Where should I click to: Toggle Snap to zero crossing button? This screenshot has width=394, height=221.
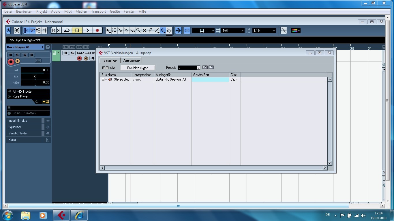tap(284, 31)
